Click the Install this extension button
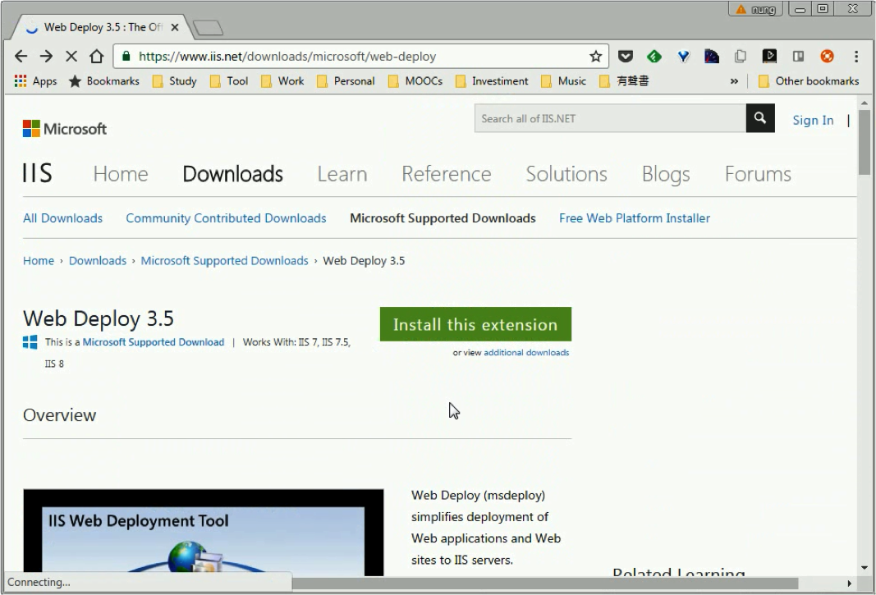 point(475,324)
